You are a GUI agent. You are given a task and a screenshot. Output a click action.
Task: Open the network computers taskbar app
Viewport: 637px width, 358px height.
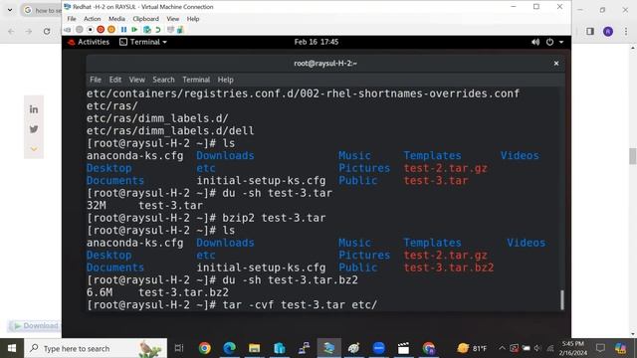304,348
